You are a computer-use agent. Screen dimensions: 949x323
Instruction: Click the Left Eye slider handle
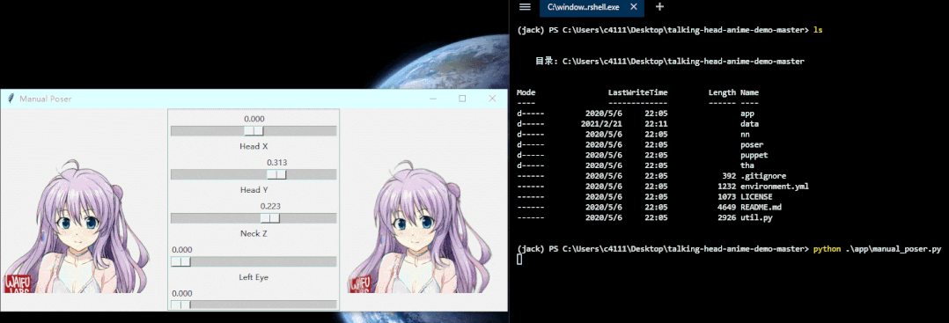pos(181,261)
